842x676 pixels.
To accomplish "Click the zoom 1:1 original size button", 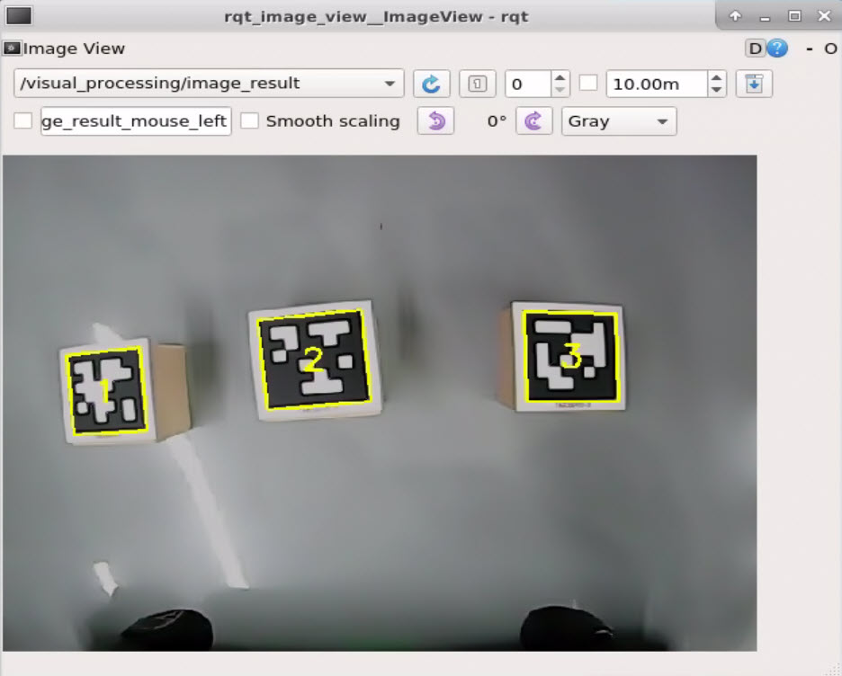I will tap(478, 84).
